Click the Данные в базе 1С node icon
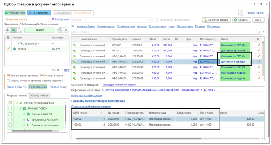Image resolution: width=271 pixels, height=145 pixels. [28, 114]
